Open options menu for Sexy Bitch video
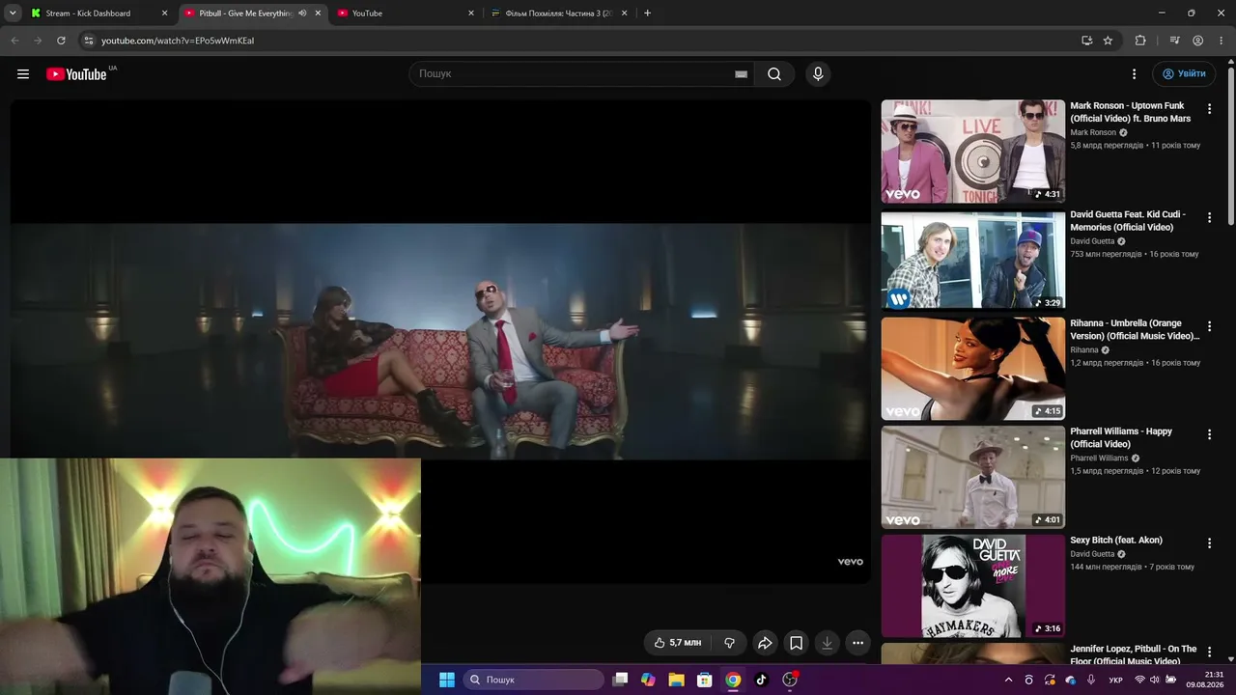Viewport: 1236px width, 695px height. pos(1209,543)
